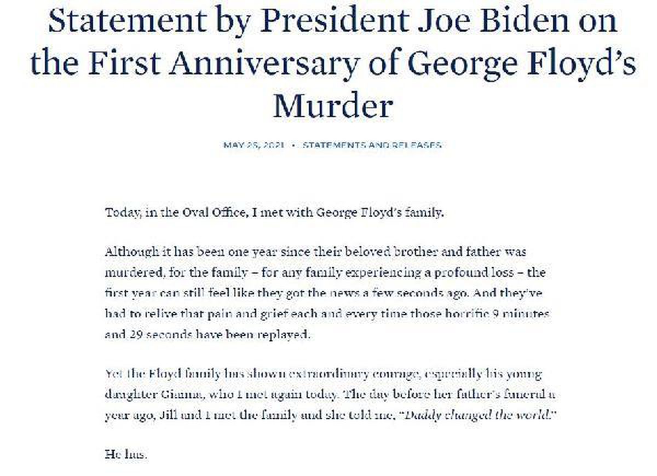The image size is (657, 476).
Task: Click the bullet separator between date and category
Action: pos(294,146)
